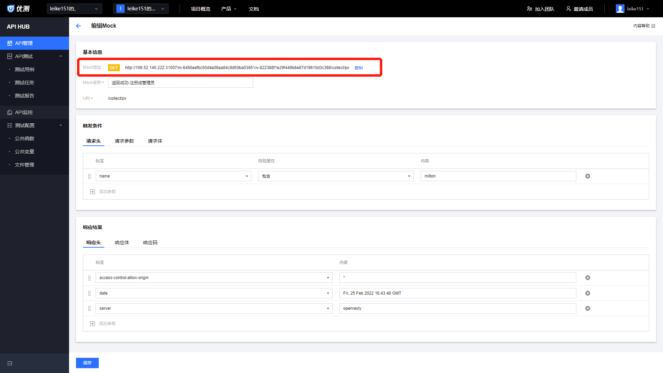Open 测试任务 in the sidebar
Screen dimensions: 663x373
pyautogui.click(x=25, y=83)
